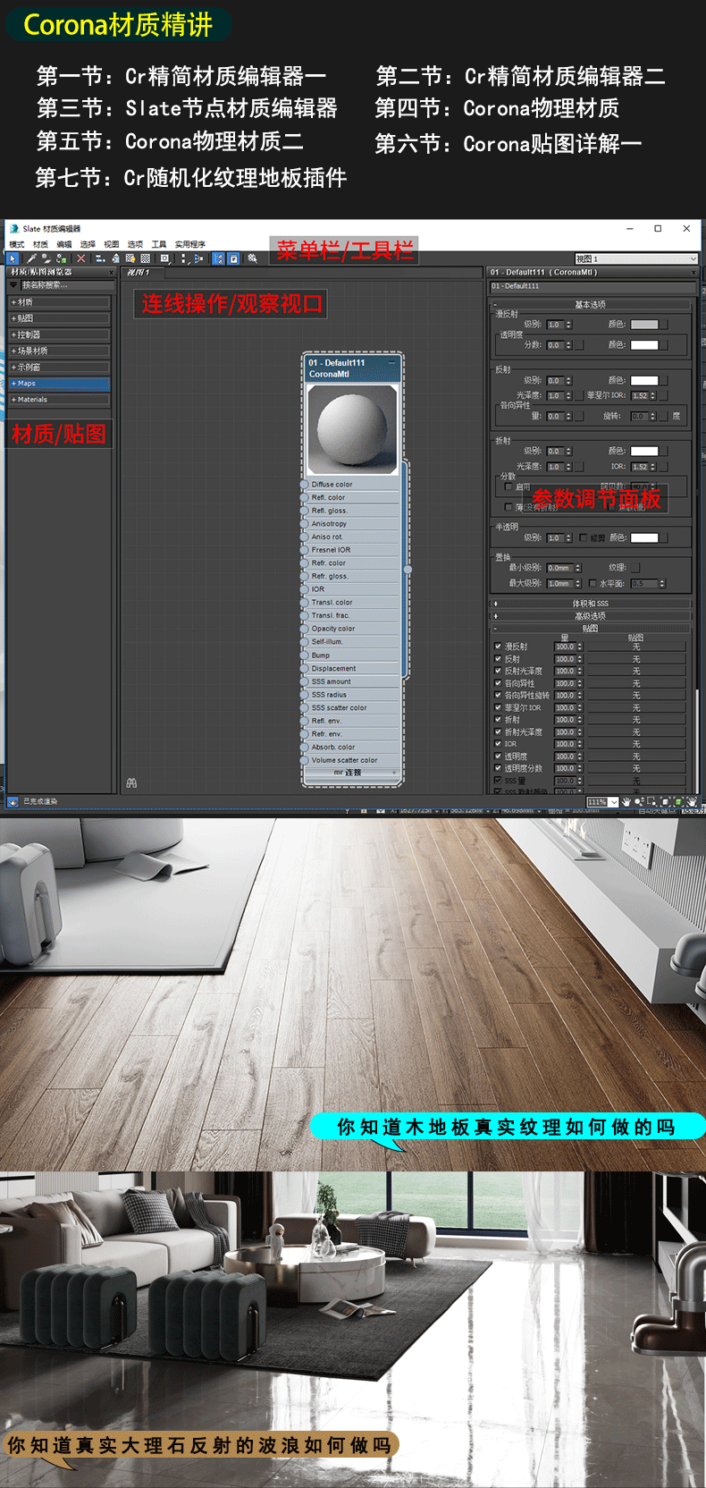Click the 按名称搜索 search field
The image size is (706, 1488).
point(67,285)
